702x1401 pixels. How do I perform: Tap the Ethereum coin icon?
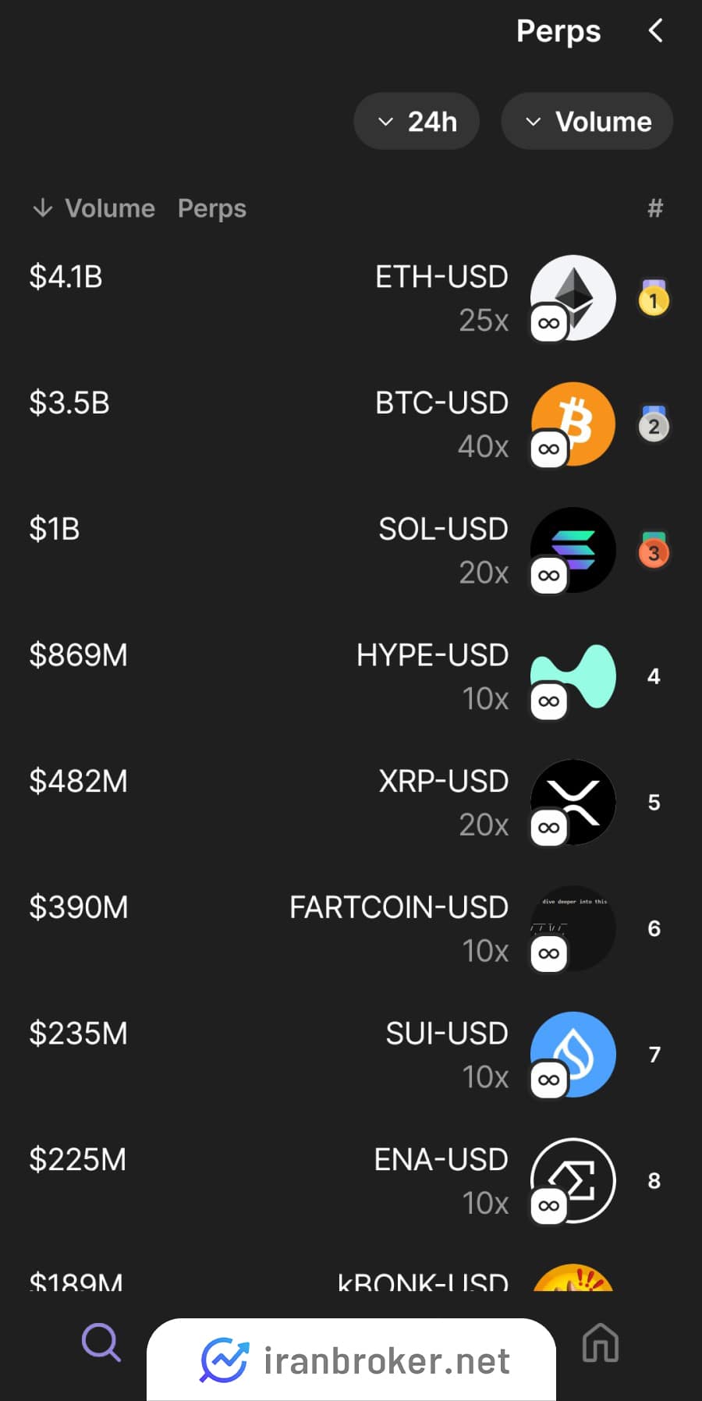point(573,298)
